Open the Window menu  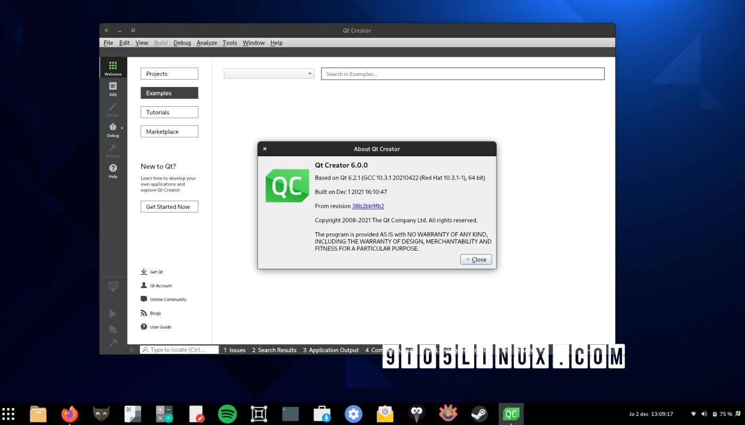point(254,43)
